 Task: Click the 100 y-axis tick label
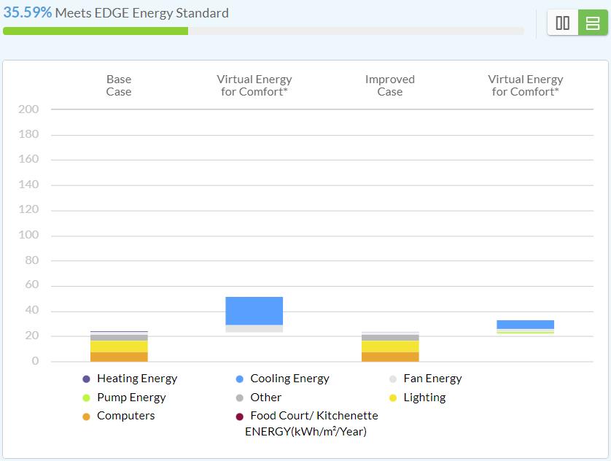(28, 235)
